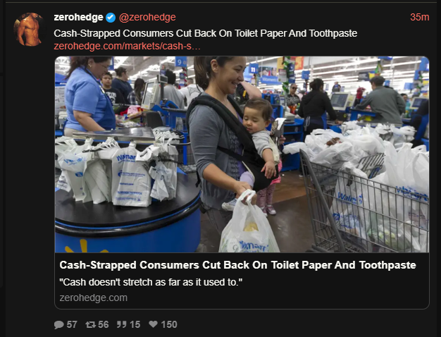
Task: Click the like count 150
Action: tap(169, 324)
